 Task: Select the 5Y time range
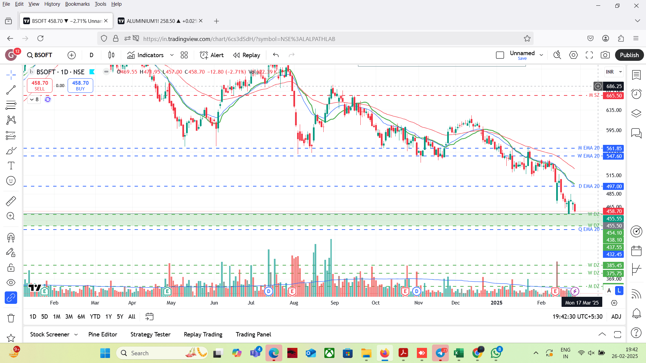[x=120, y=317]
